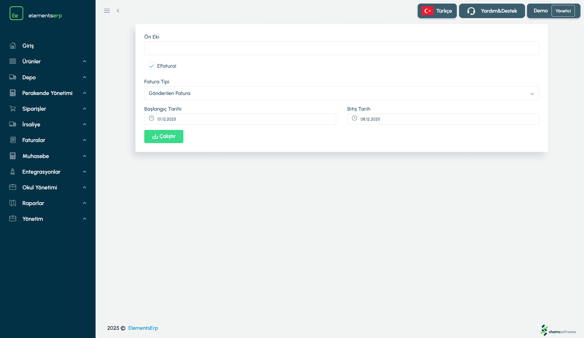Screen dimensions: 584x338
Task: Expand the Yönetim section chevron
Action: 85,219
